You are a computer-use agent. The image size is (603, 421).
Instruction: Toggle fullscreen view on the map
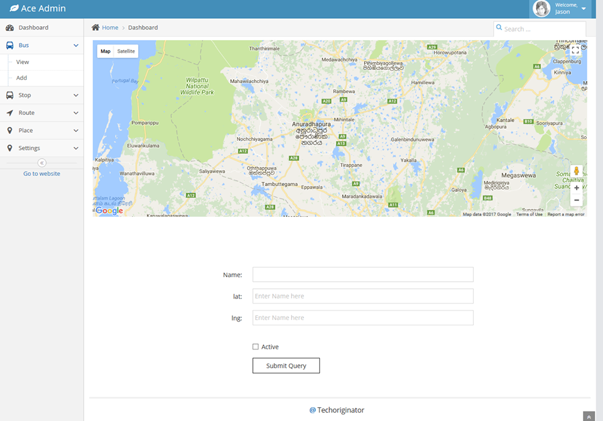575,50
